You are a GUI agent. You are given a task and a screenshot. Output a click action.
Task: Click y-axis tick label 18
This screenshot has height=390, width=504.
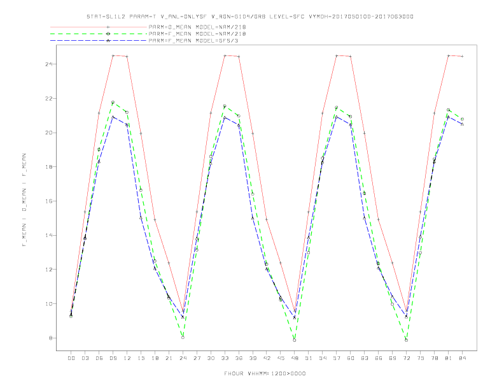49,167
